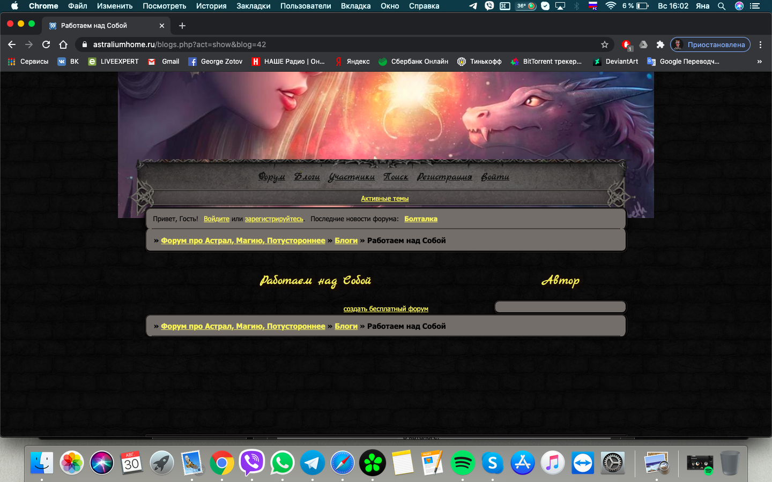
Task: Open the LIVEEXPERT bookmark
Action: pyautogui.click(x=114, y=62)
